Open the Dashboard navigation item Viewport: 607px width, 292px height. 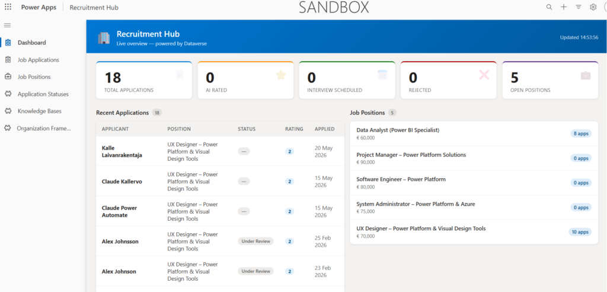[x=43, y=43]
